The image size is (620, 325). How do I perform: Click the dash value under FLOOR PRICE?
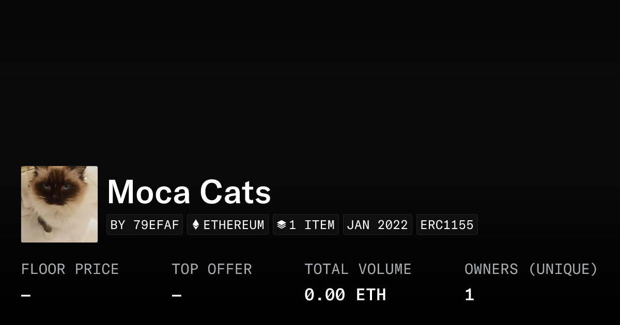coord(26,296)
